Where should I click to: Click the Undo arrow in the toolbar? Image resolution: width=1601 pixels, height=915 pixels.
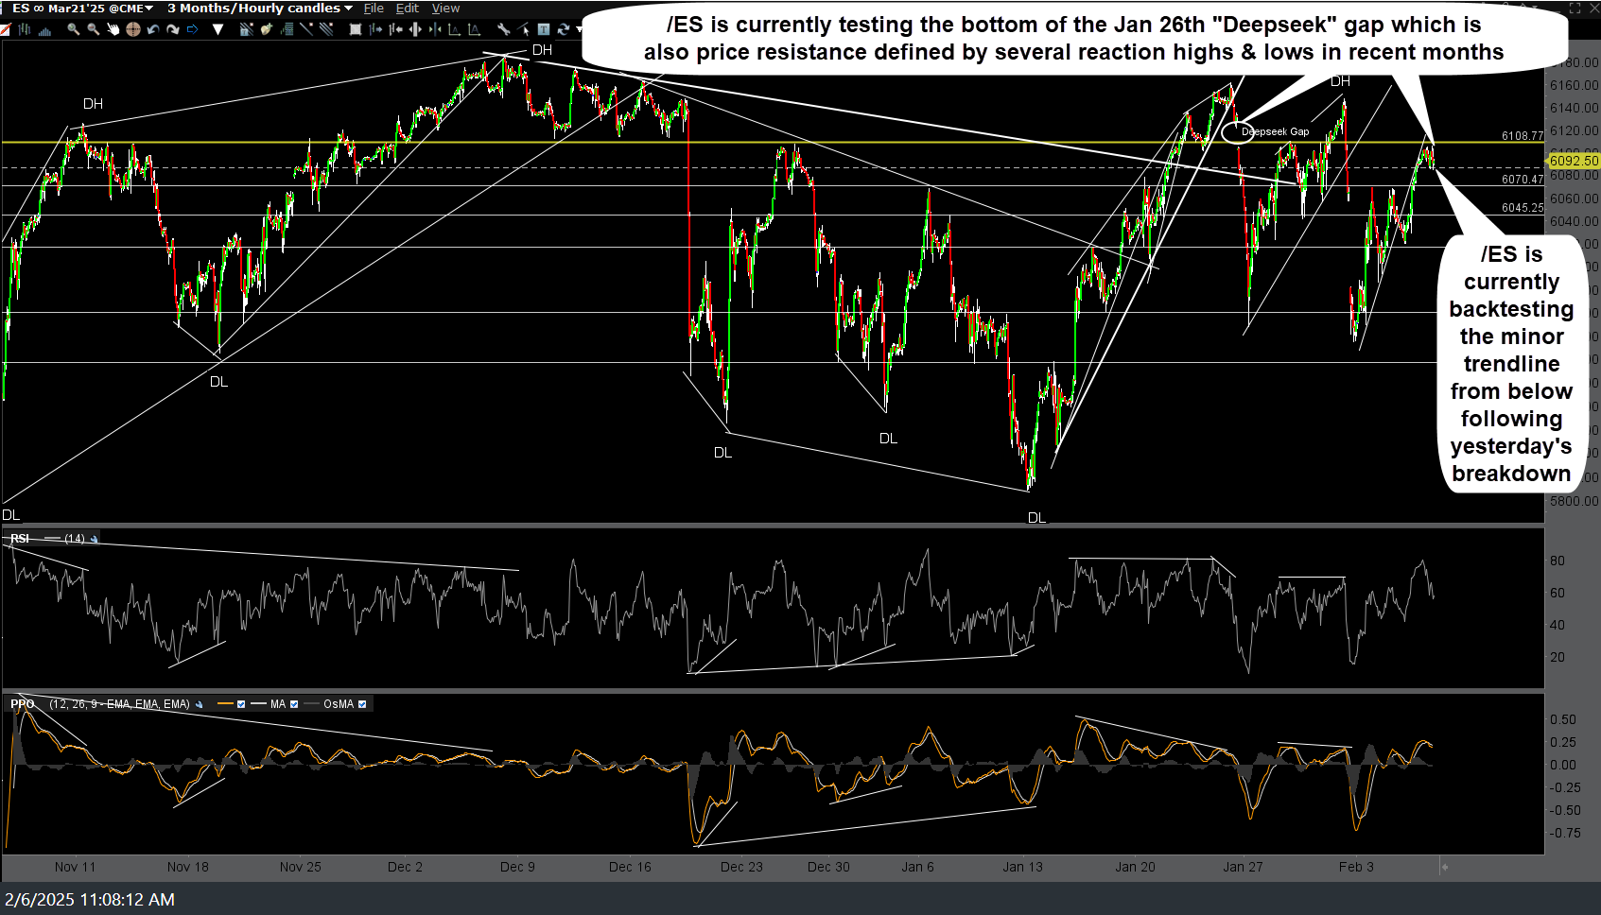coord(154,29)
